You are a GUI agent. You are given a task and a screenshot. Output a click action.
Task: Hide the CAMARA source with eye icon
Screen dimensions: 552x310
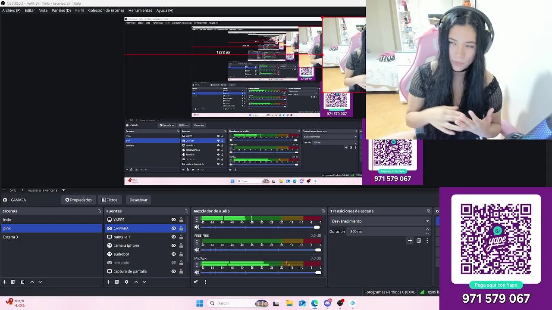(x=174, y=228)
